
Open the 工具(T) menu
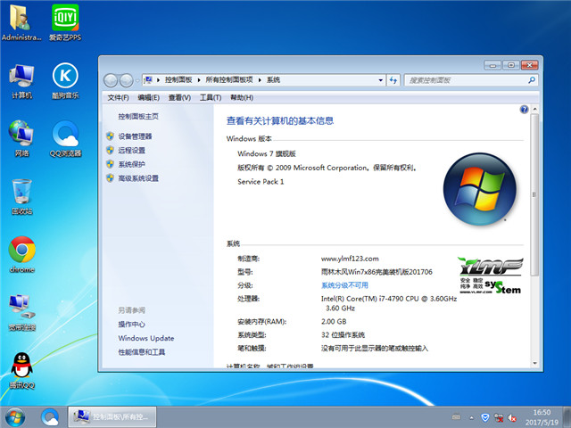tap(211, 97)
